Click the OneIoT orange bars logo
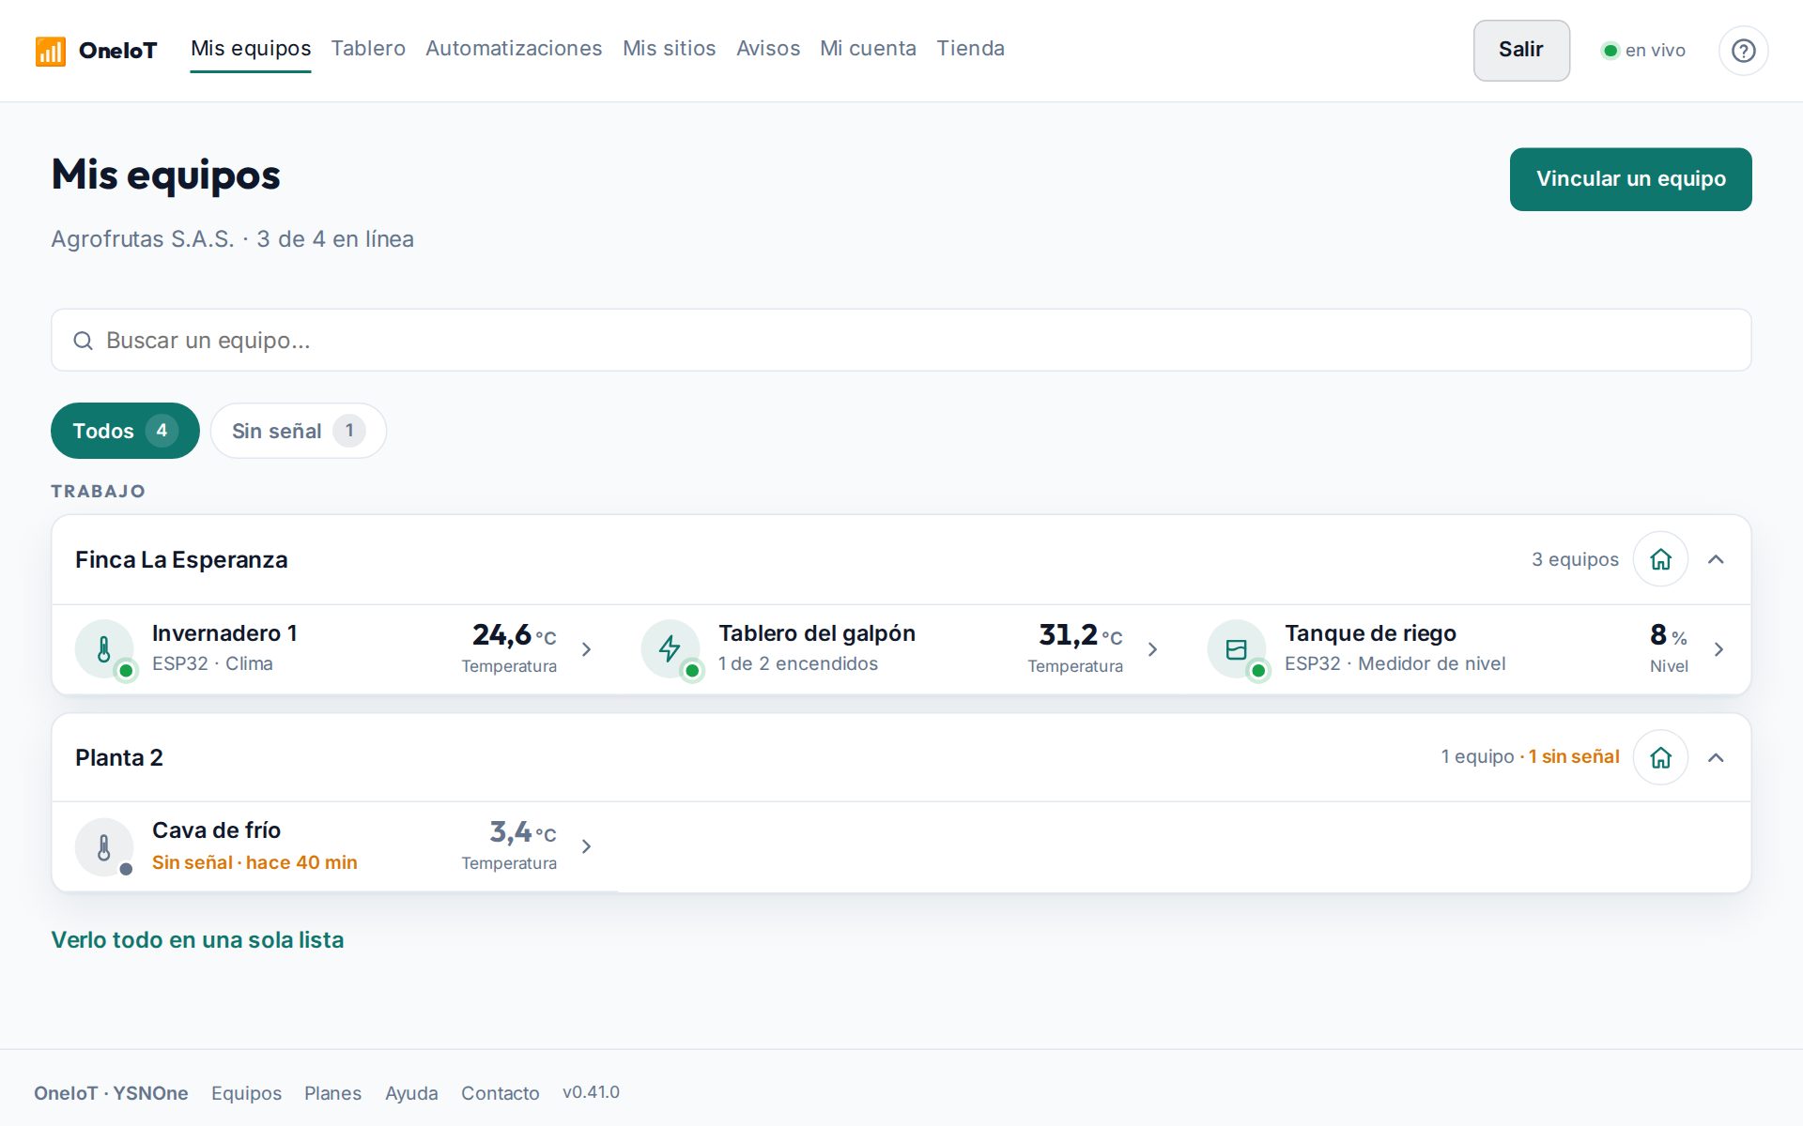The height and width of the screenshot is (1126, 1803). tap(51, 51)
